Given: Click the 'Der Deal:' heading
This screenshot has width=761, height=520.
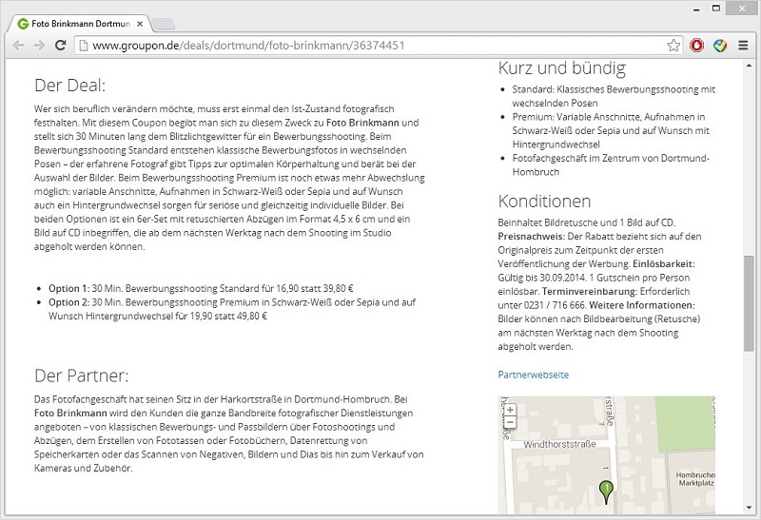Looking at the screenshot, I should click(x=69, y=86).
